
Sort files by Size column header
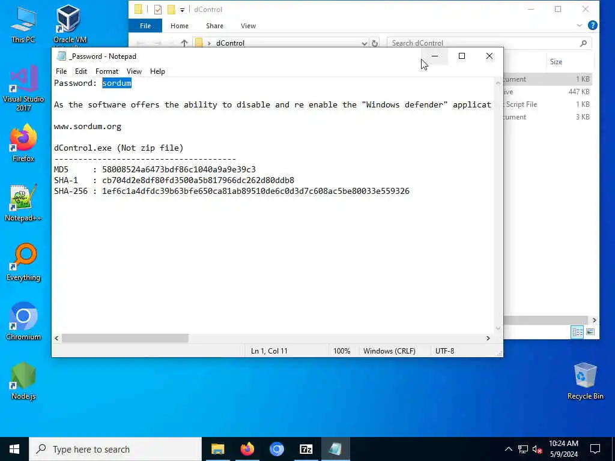[556, 62]
